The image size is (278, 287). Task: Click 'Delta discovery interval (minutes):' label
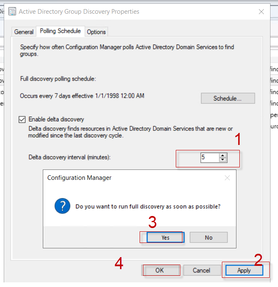tap(69, 157)
